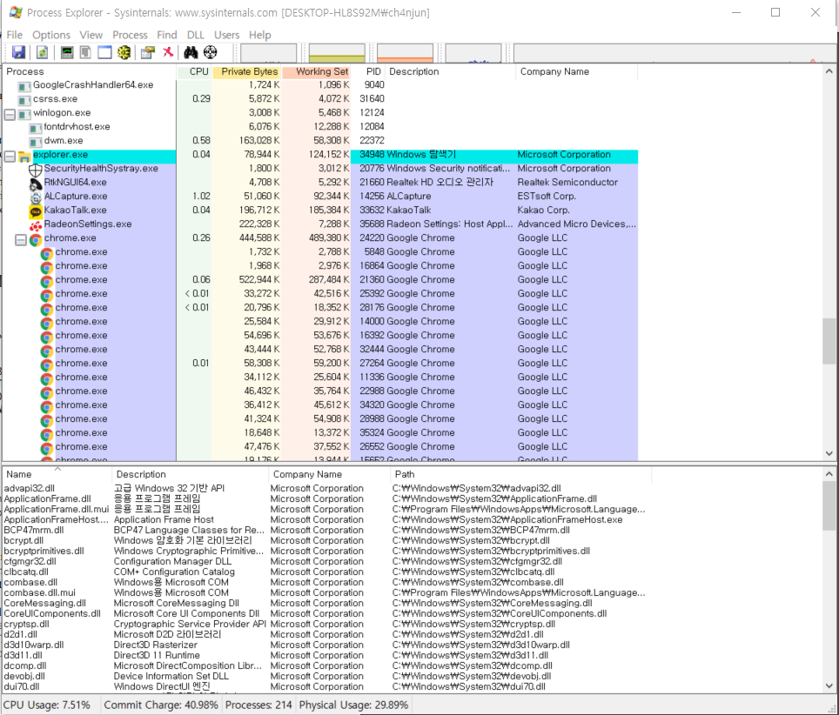
Task: Click the SecurityHealthSystray.exe shield icon
Action: point(36,170)
